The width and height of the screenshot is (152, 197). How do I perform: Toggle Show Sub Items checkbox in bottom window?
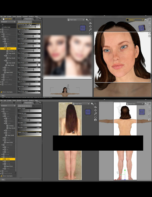click(x=2, y=176)
